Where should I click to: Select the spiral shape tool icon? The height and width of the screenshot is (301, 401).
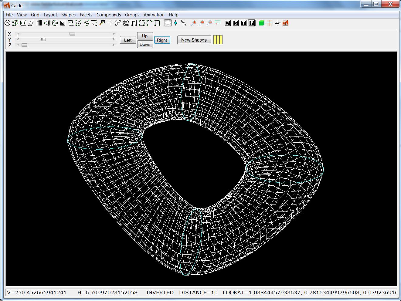click(x=63, y=23)
